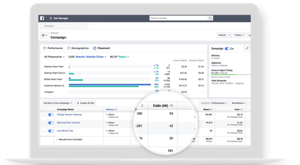Viewport: 300px width, 165px height.
Task: Select the Instagram placement row
Action: 124,92
